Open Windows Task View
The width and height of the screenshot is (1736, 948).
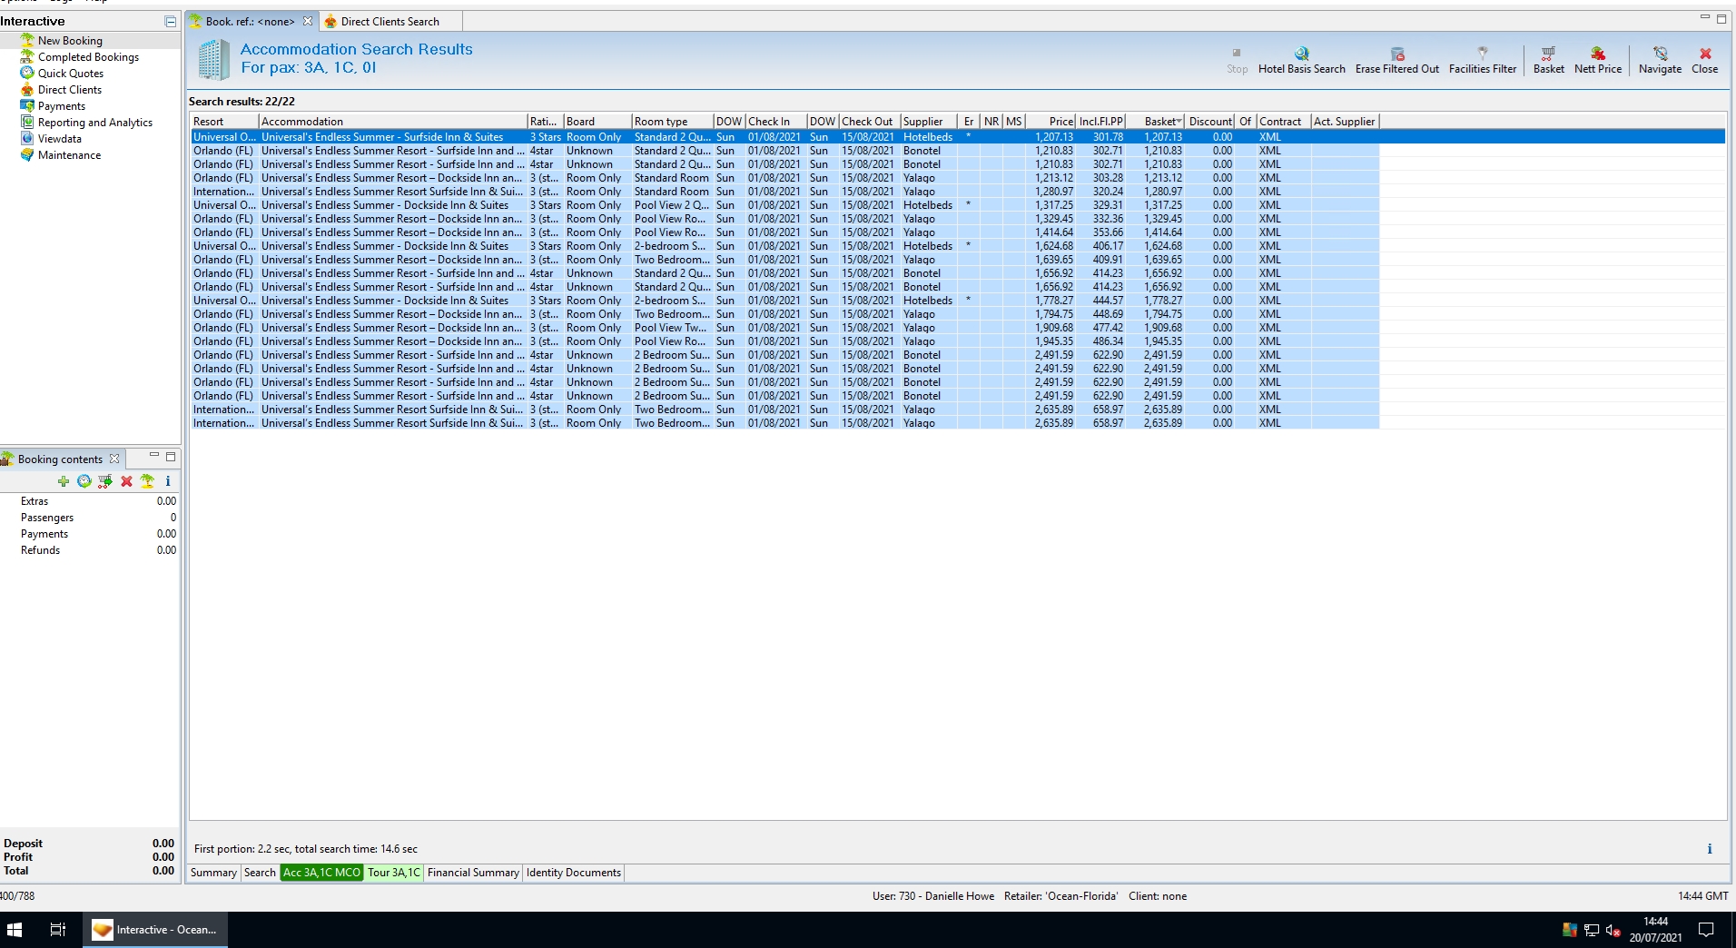coord(58,930)
